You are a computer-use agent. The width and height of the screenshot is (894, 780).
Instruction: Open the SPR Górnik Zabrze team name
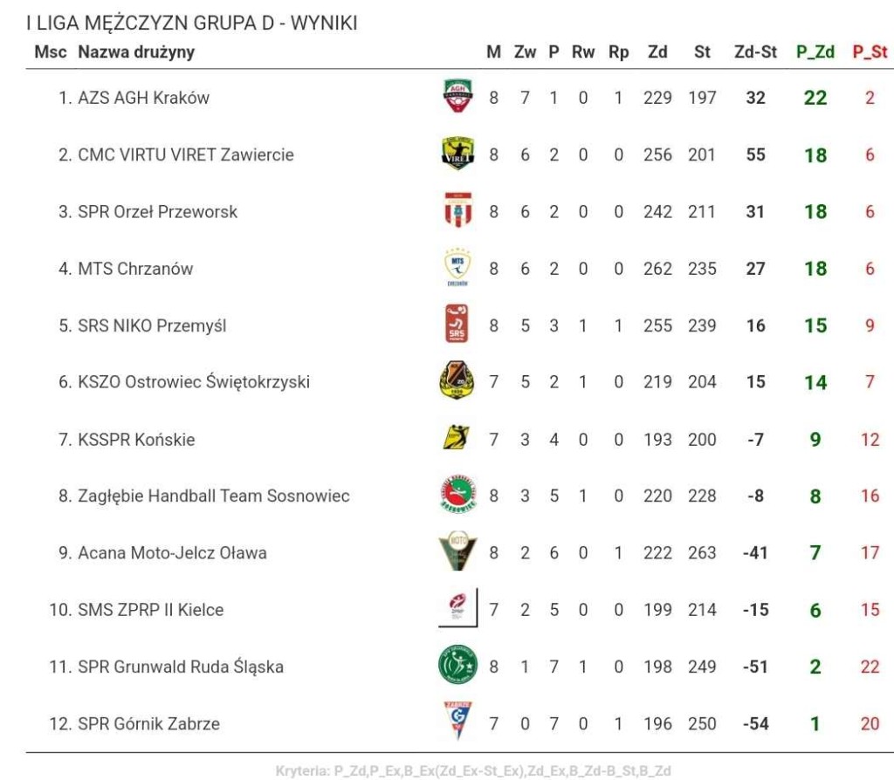[x=148, y=724]
